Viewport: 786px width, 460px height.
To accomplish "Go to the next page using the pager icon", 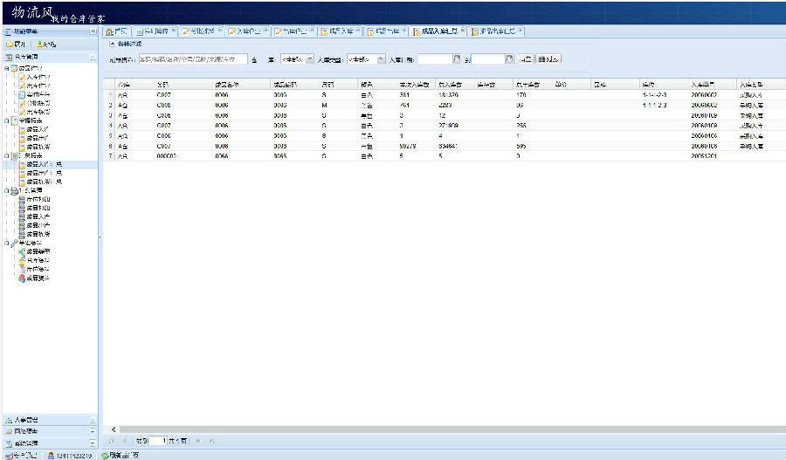I will 198,441.
